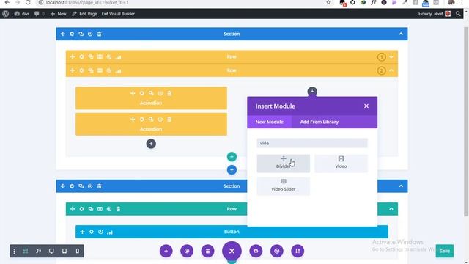
Task: Add new section with blue plus button
Action: (x=232, y=170)
